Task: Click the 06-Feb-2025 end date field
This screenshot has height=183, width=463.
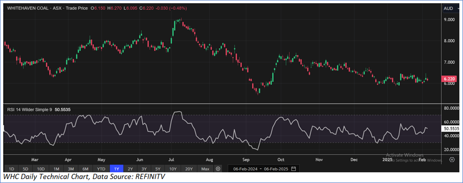Action: [277, 169]
